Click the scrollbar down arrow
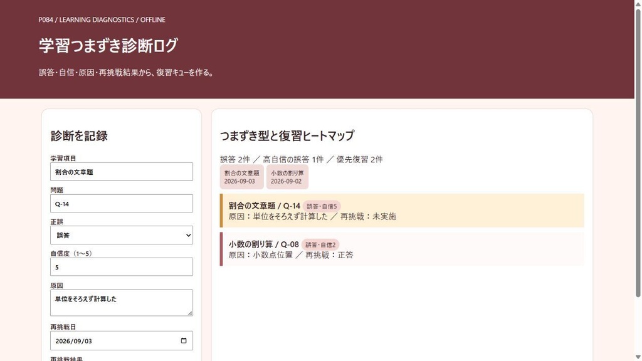 point(638,358)
